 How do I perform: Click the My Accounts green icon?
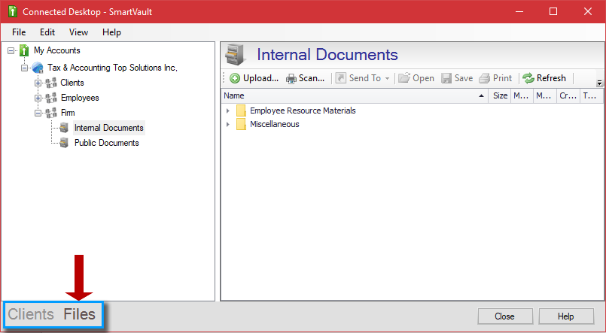[24, 50]
